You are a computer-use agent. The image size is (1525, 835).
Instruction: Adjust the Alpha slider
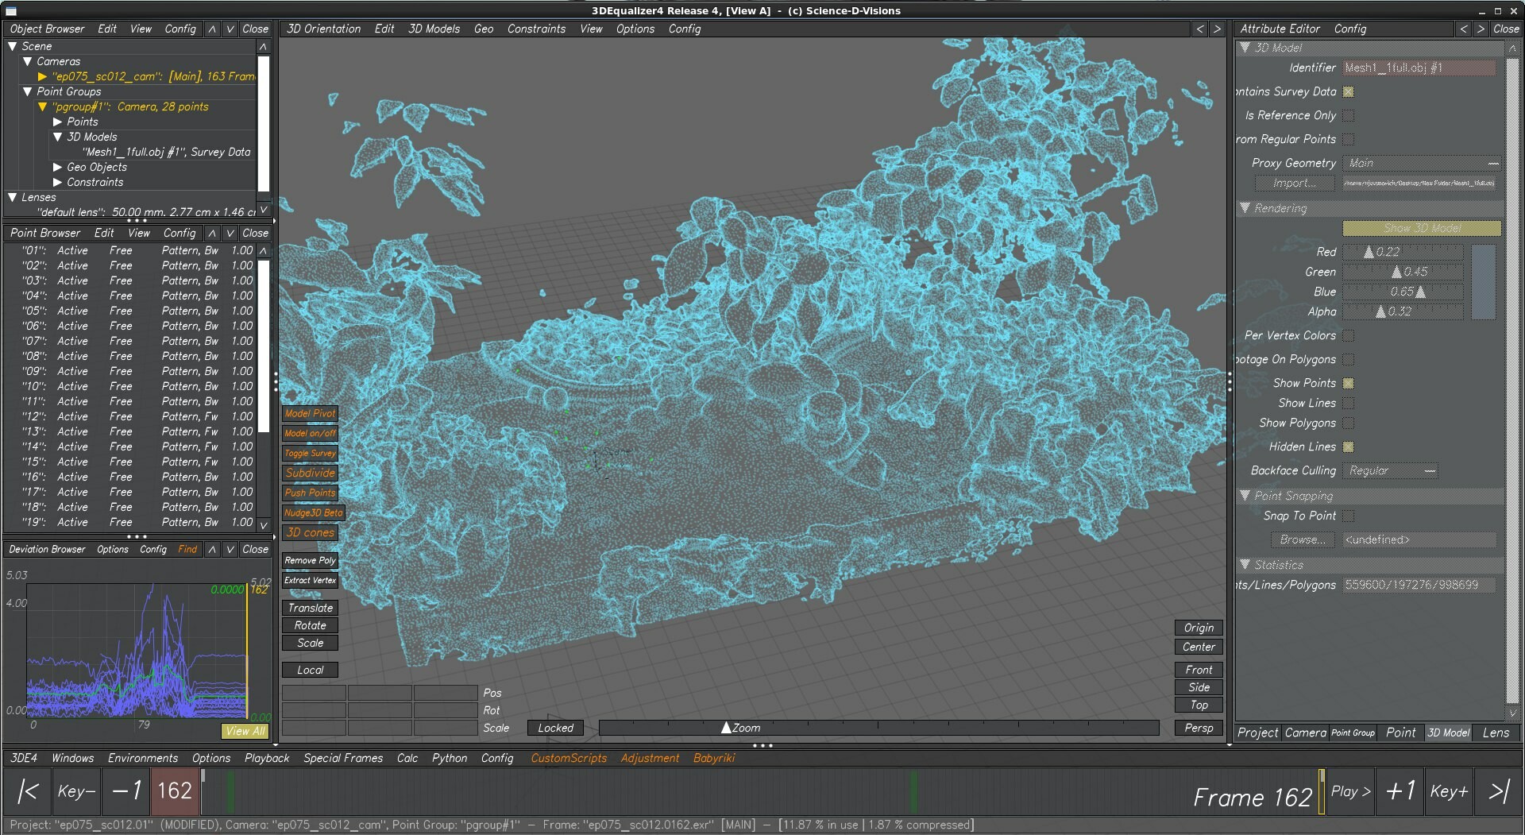tap(1403, 311)
